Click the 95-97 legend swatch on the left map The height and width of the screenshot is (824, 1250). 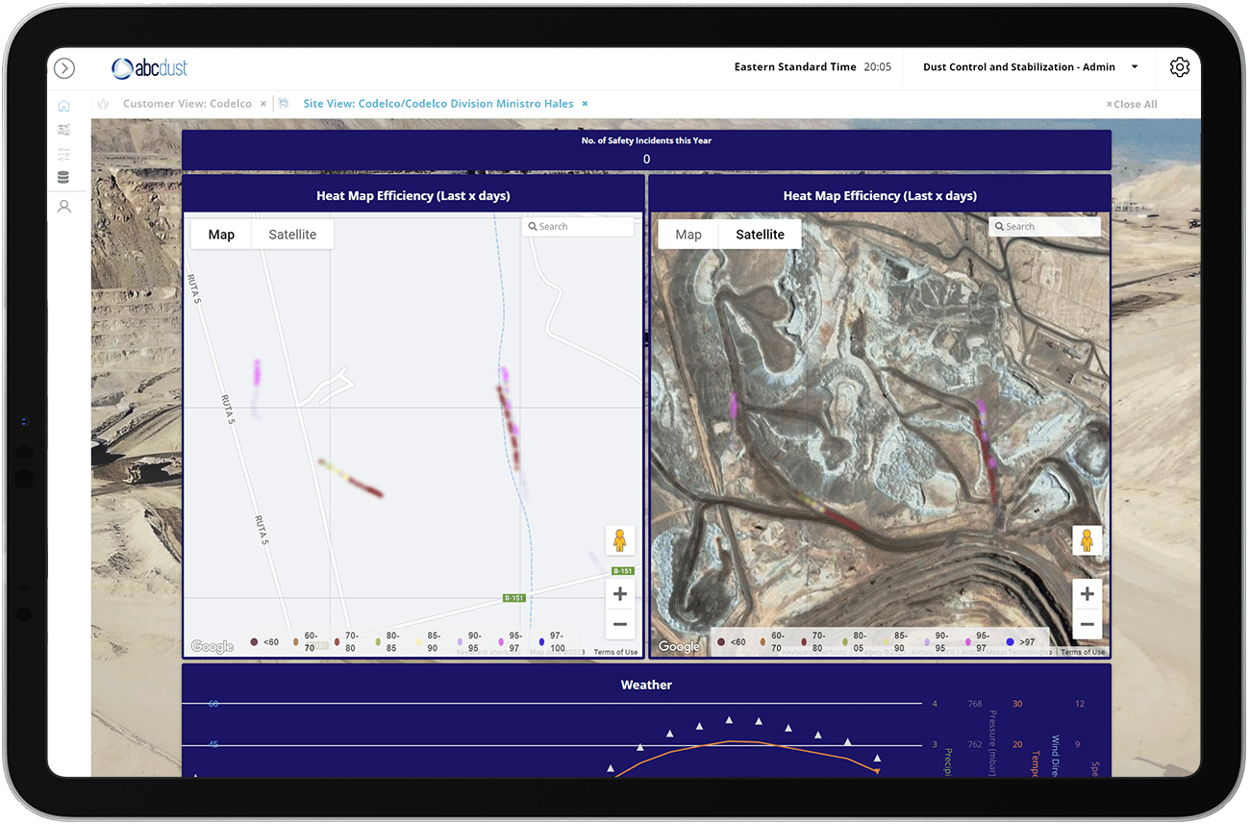click(502, 641)
